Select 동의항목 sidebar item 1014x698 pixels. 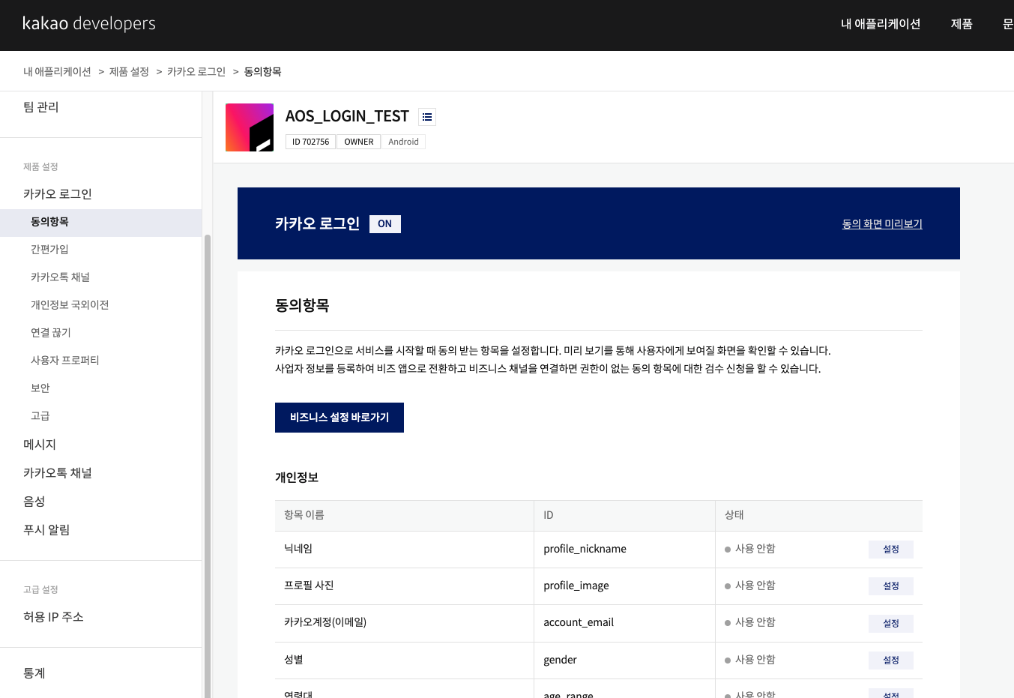pyautogui.click(x=100, y=223)
